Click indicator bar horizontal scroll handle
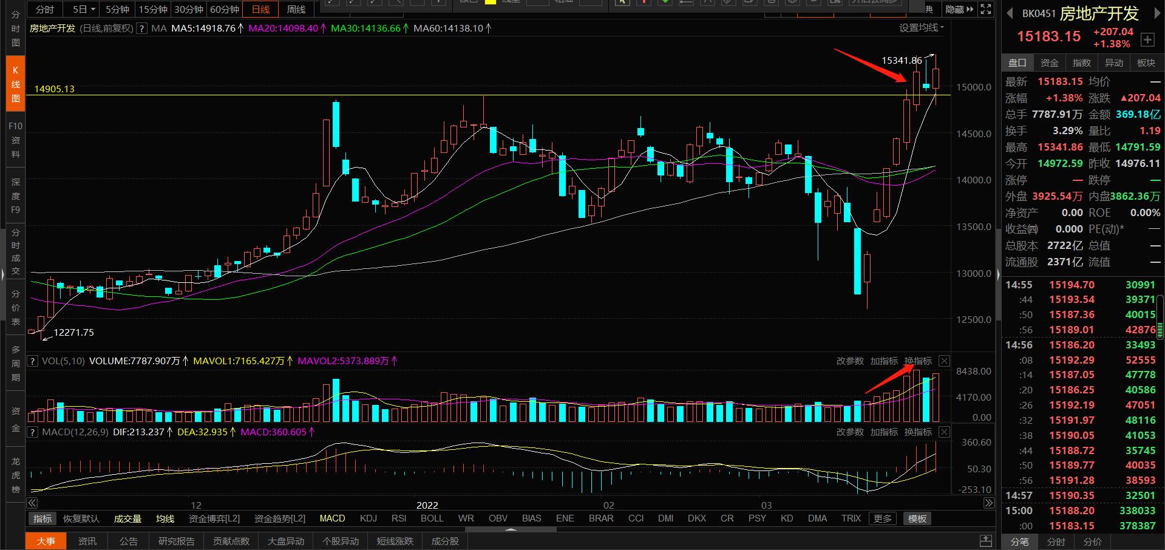 [511, 529]
